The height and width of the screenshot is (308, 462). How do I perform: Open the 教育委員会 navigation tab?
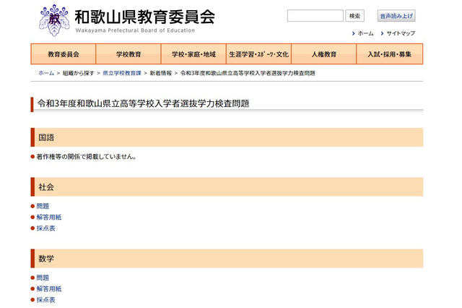[64, 54]
